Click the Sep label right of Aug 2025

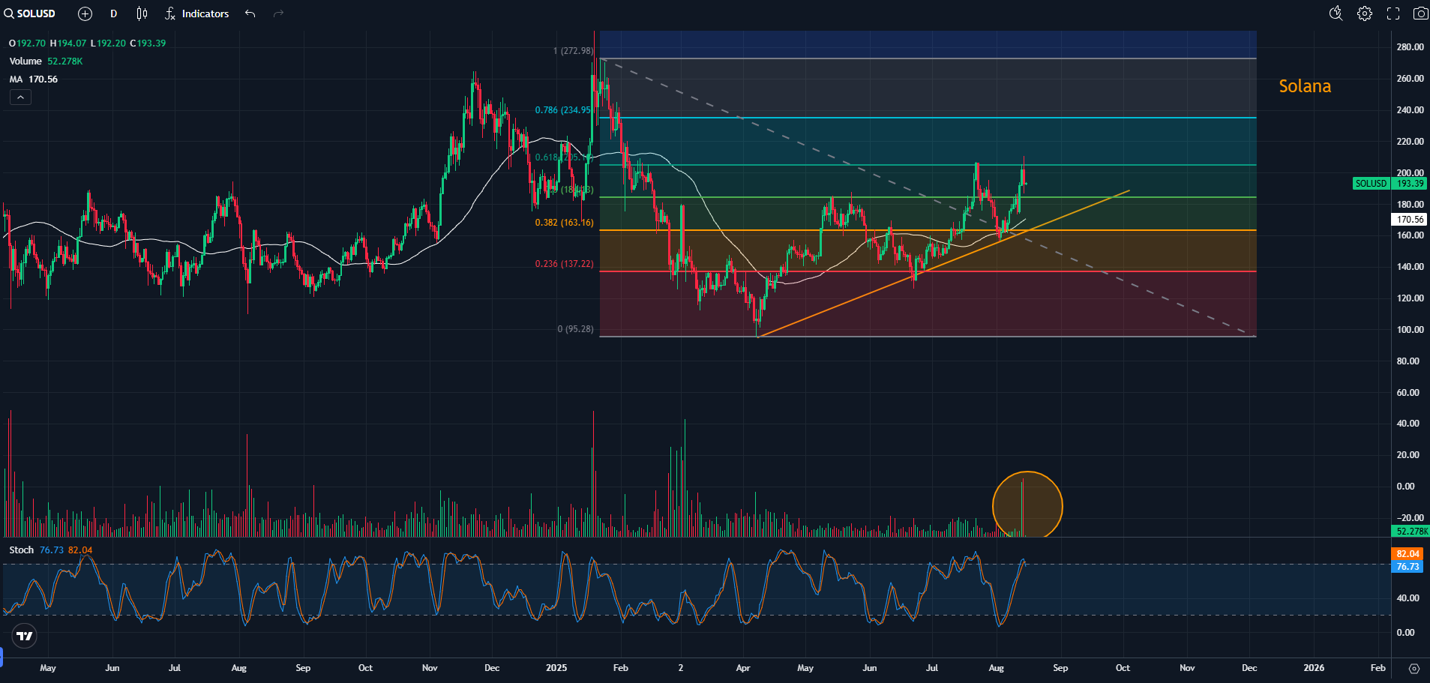[1060, 668]
